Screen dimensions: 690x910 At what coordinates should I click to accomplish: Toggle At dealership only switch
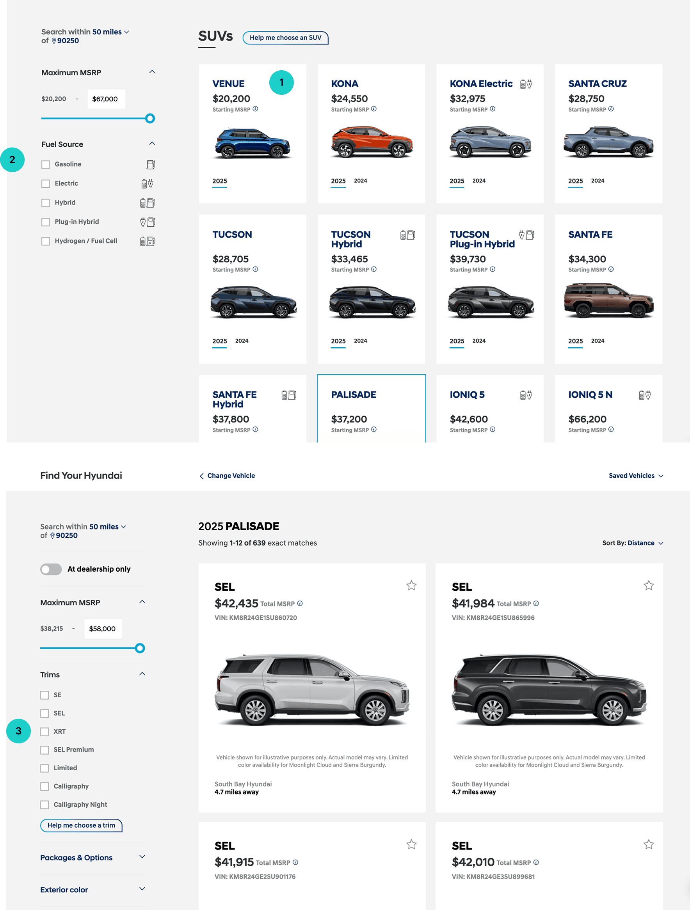point(51,569)
